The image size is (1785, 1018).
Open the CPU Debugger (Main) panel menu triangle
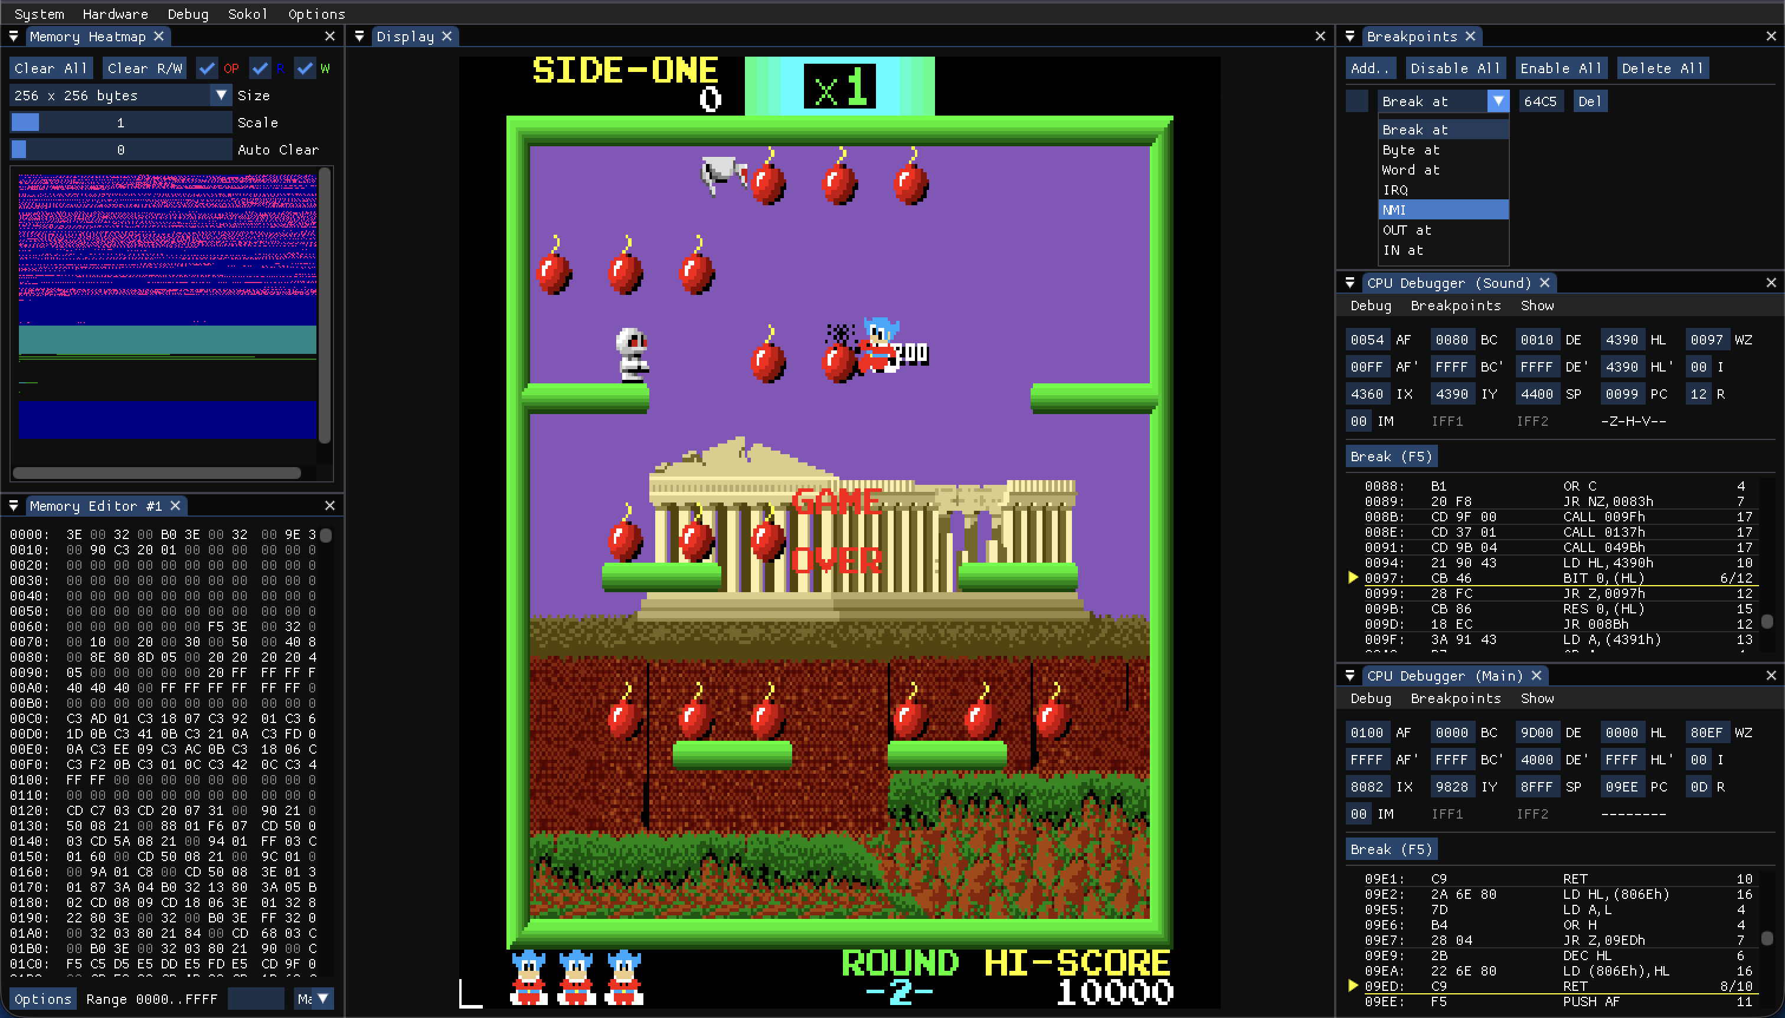point(1351,675)
